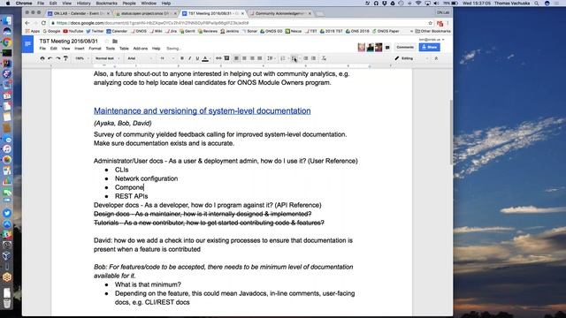The width and height of the screenshot is (566, 318).
Task: Click the Chrome icon in the Dock
Action: click(7, 42)
